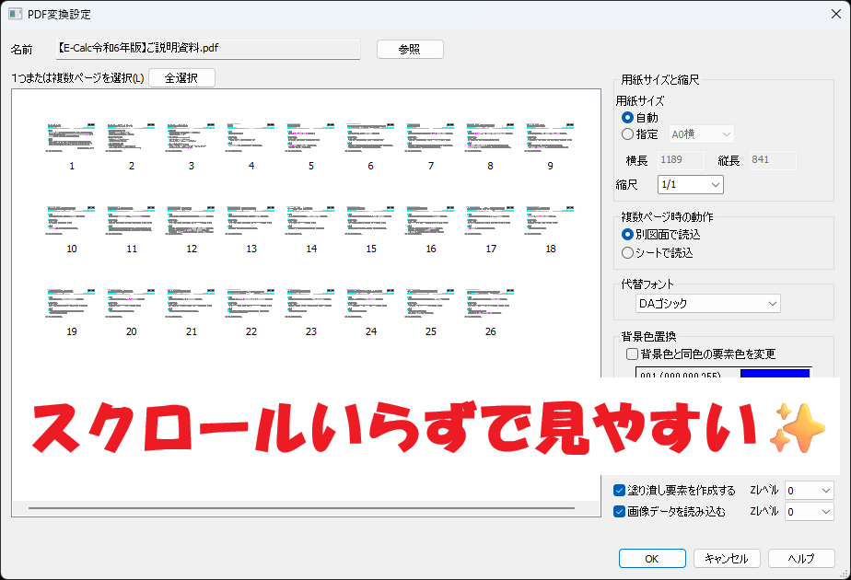This screenshot has width=851, height=580.
Task: Open help with the ヘルプ button
Action: (x=801, y=558)
